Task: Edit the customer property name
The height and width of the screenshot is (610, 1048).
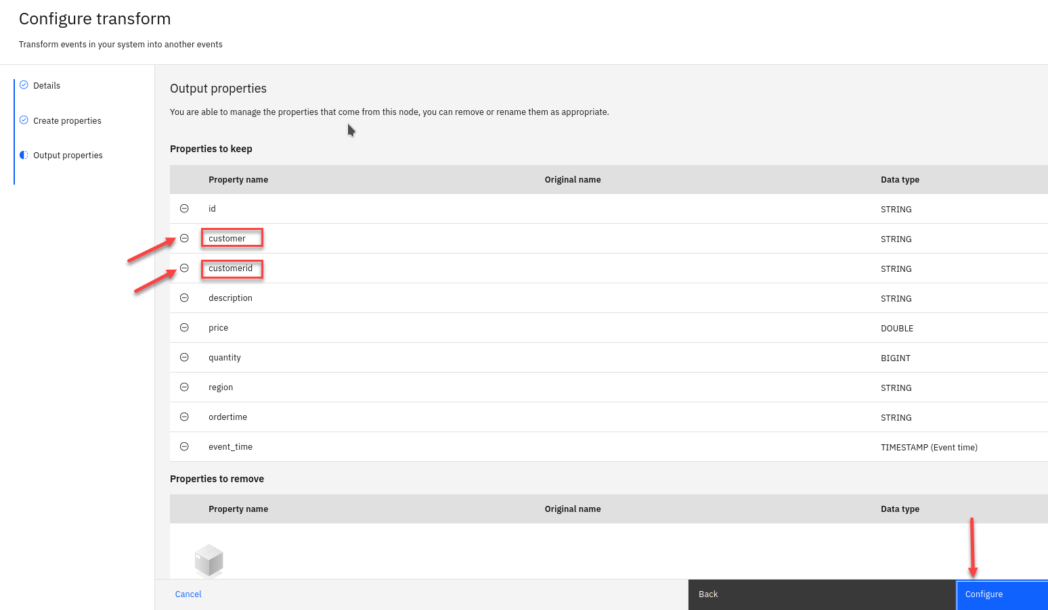Action: (231, 238)
